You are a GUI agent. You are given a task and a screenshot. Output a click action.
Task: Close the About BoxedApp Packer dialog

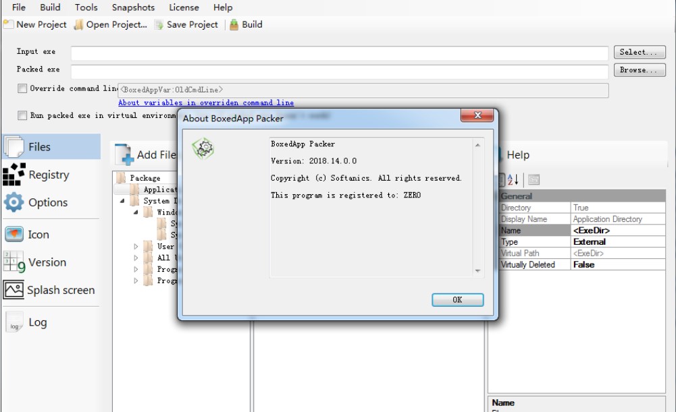click(477, 115)
